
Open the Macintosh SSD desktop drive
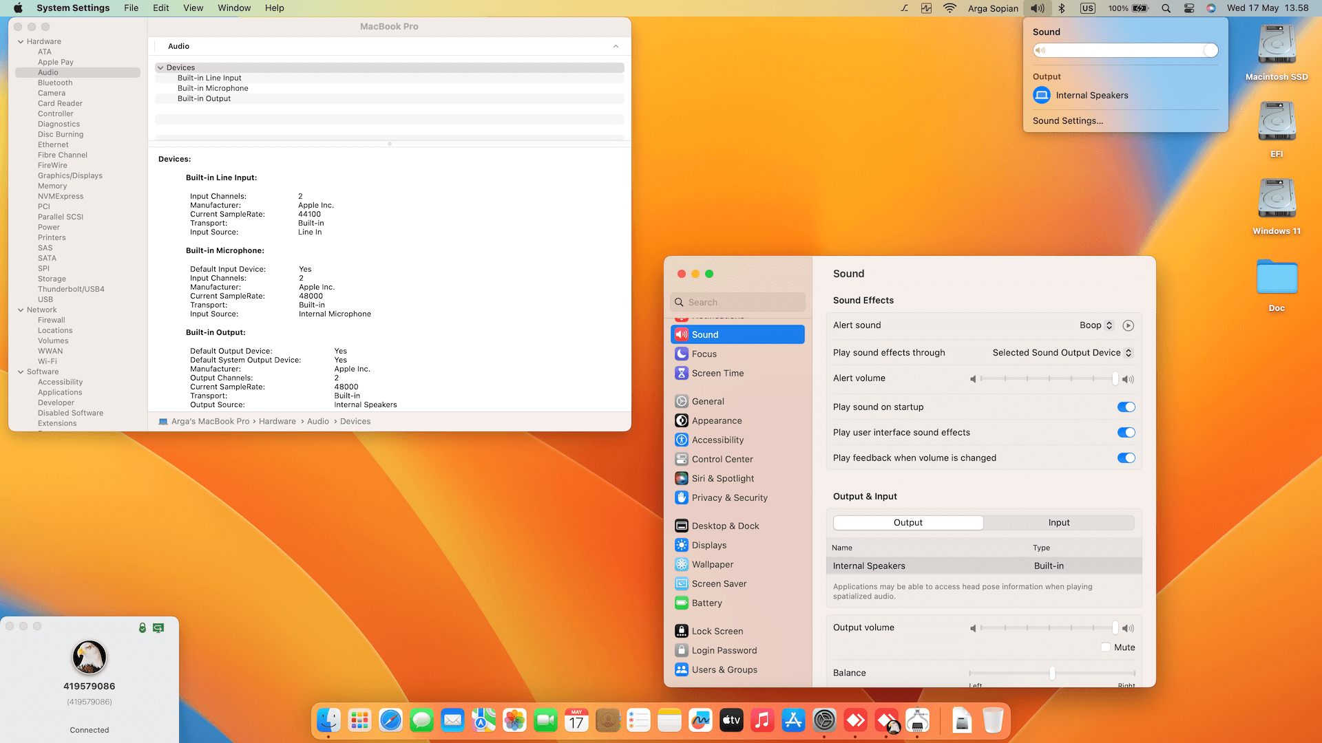coord(1277,52)
